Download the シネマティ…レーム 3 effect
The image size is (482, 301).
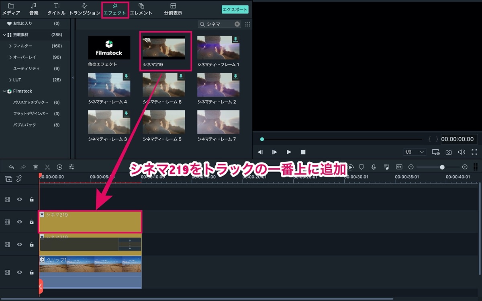126,114
